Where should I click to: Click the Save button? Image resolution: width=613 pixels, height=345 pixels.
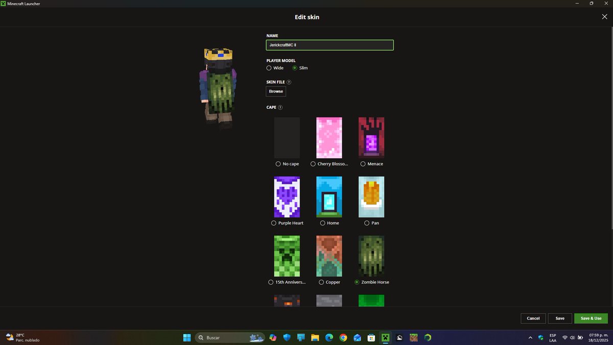tap(560, 318)
